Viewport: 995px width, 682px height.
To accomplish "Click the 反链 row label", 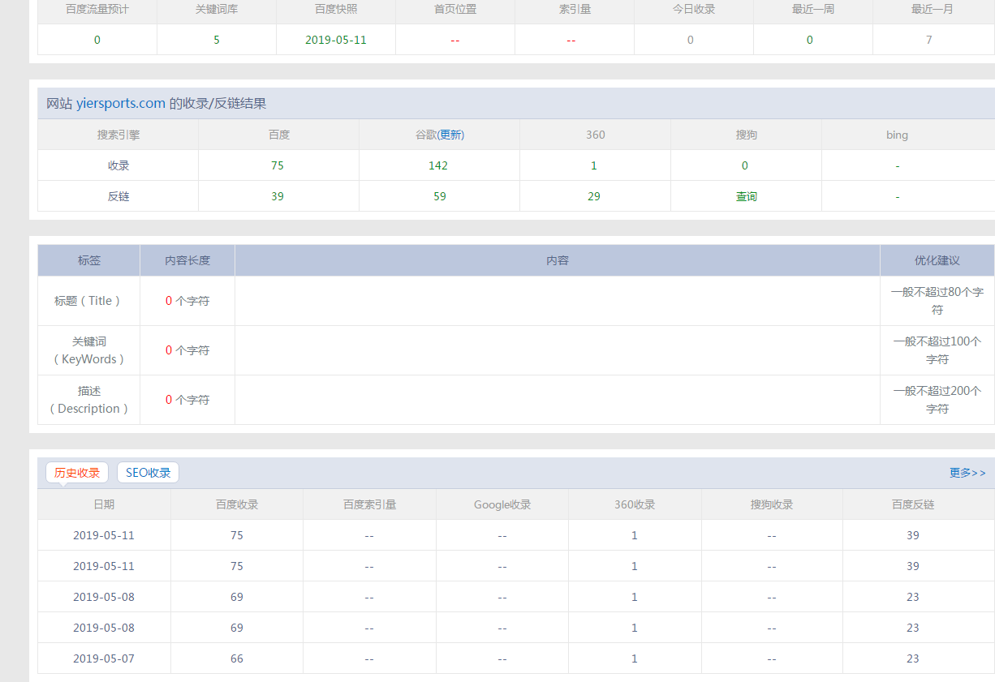I will pos(118,196).
